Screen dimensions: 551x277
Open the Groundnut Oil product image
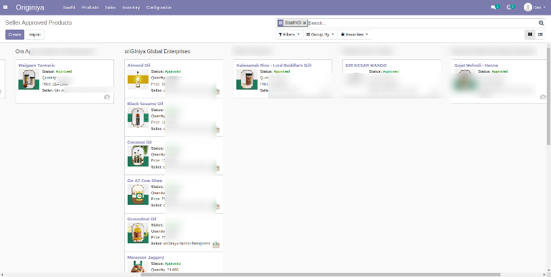pos(138,233)
